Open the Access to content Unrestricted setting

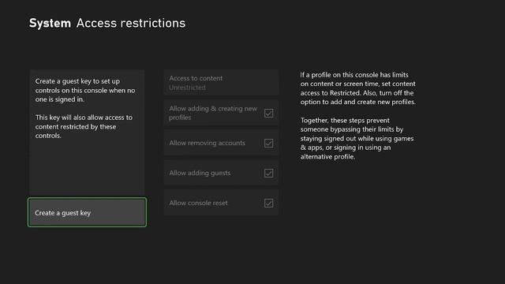pyautogui.click(x=221, y=82)
